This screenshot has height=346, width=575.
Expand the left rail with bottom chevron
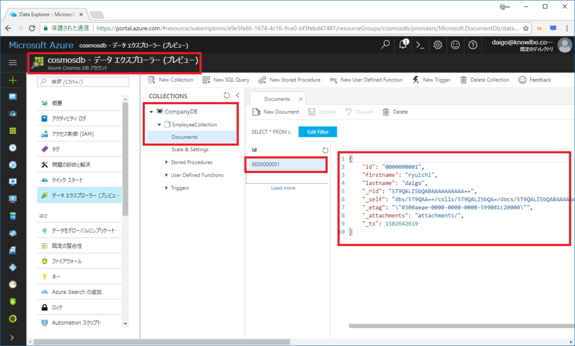(12, 338)
